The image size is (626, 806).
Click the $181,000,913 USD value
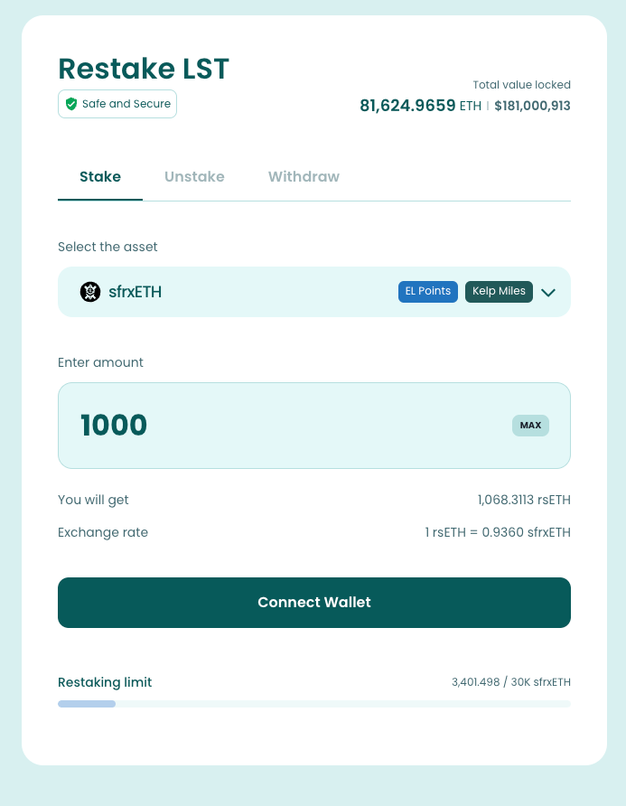532,106
